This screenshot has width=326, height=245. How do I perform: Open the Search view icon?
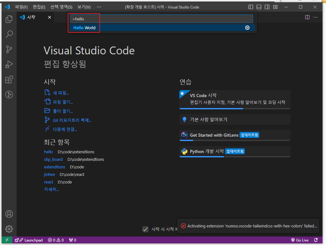pyautogui.click(x=9, y=34)
